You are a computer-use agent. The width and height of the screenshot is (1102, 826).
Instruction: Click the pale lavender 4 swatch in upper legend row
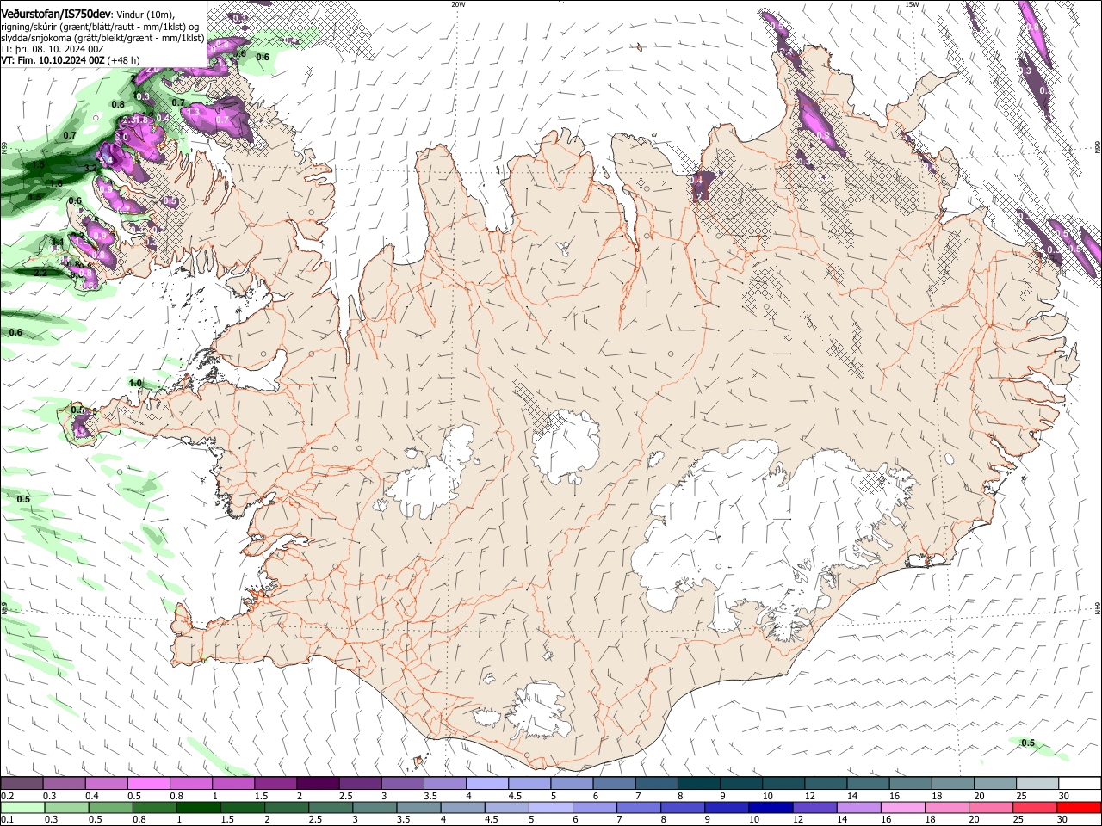(x=486, y=784)
